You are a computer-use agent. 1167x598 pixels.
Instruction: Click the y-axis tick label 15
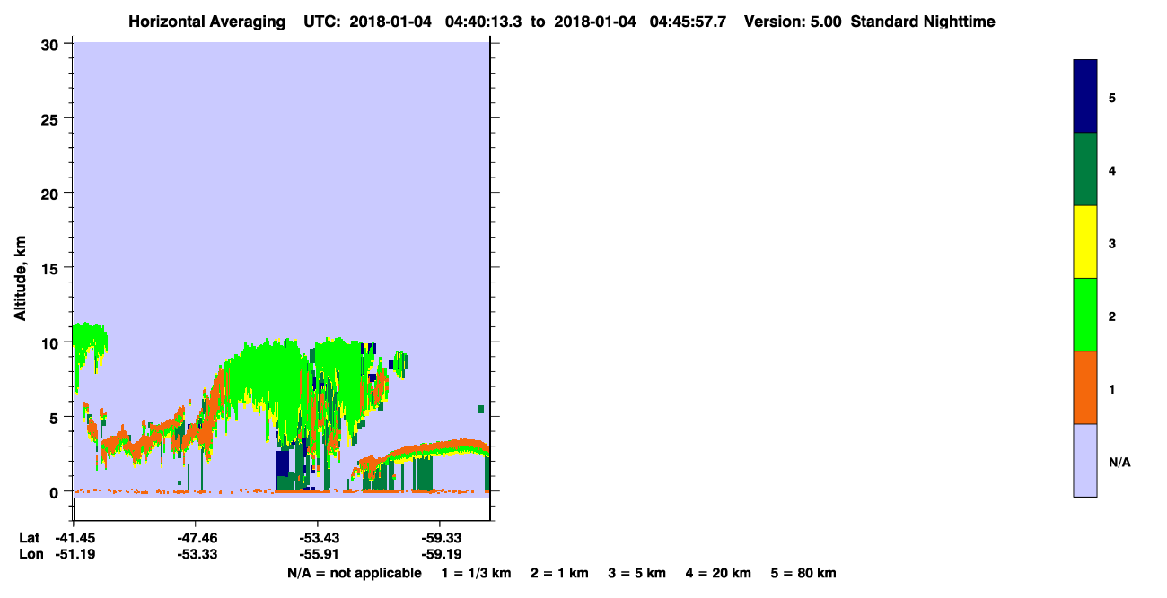click(x=51, y=268)
